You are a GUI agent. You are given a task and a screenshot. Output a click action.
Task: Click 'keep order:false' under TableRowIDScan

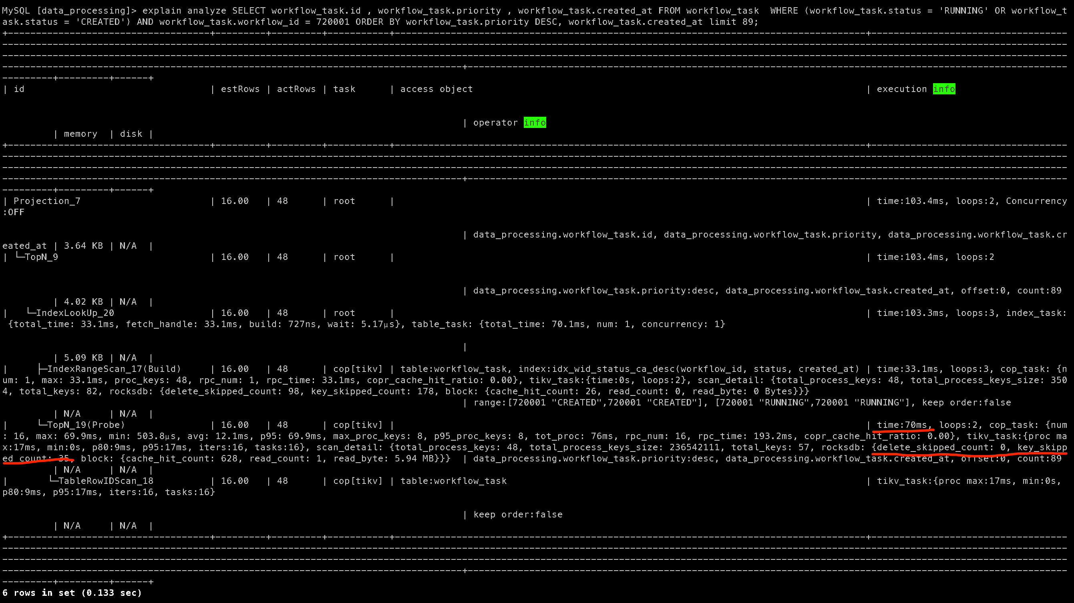point(518,515)
